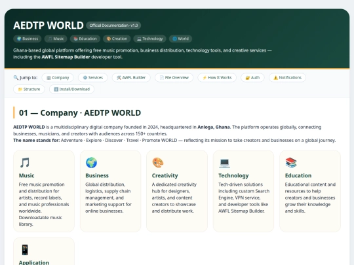The image size is (354, 265).
Task: Click the globe icon on Business card
Action: click(x=91, y=162)
